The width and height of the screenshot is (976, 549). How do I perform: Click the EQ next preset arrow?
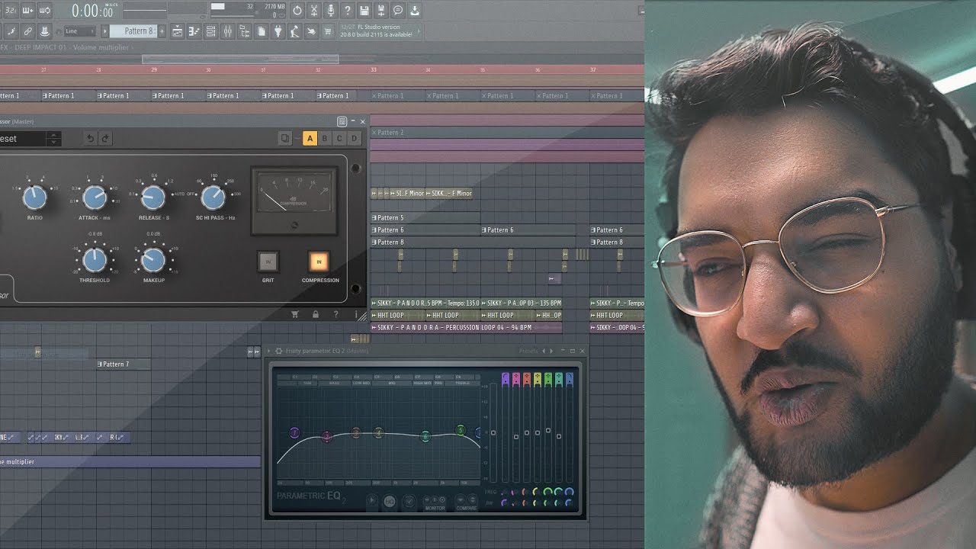[x=550, y=352]
